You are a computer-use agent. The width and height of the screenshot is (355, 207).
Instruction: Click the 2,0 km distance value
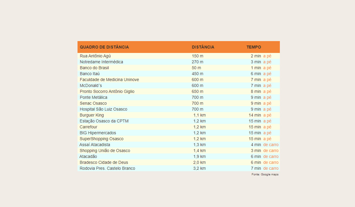[200, 162]
